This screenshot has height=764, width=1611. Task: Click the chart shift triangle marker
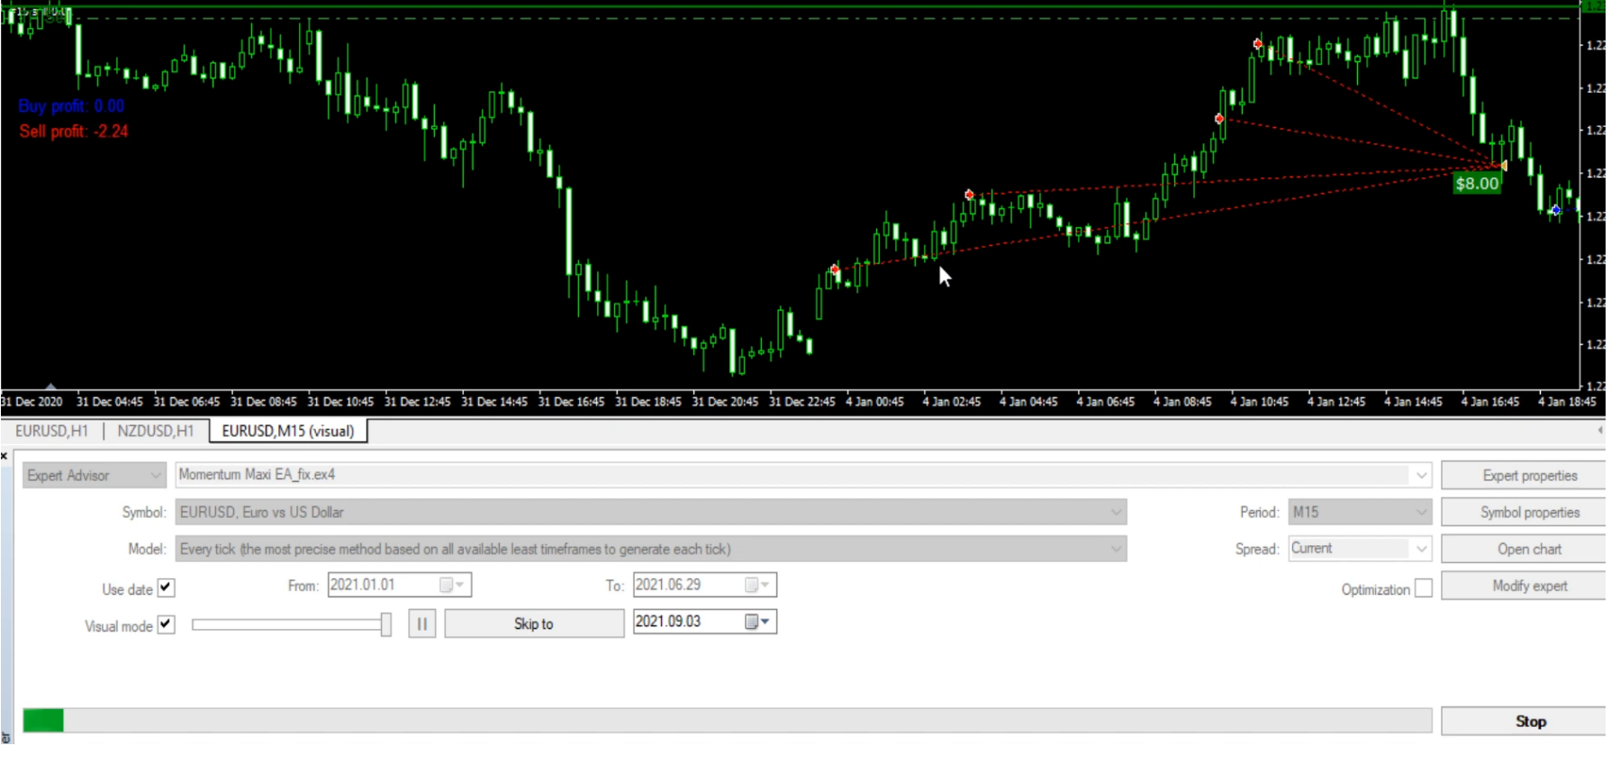(50, 386)
